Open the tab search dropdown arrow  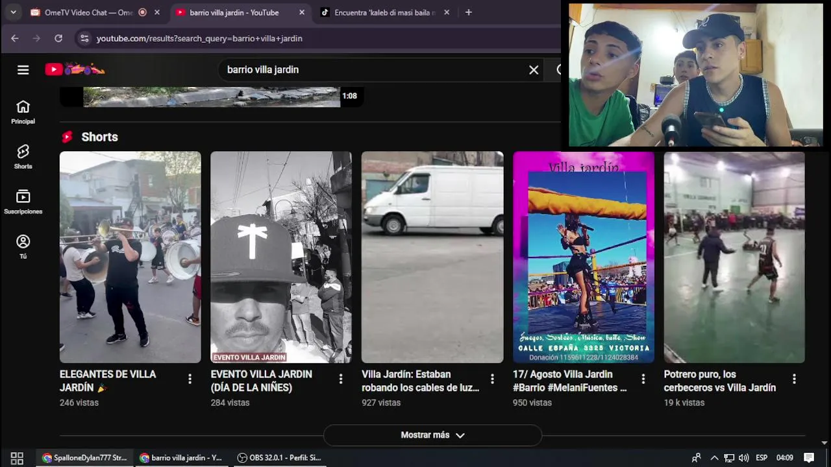(x=13, y=12)
